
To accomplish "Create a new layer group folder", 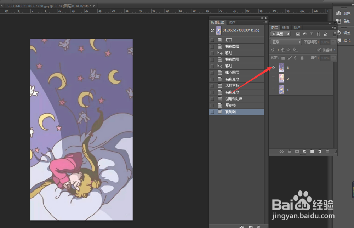I will [312, 152].
